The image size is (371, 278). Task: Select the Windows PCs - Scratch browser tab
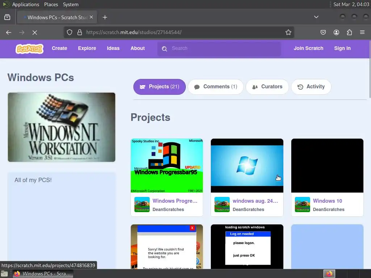tap(57, 17)
